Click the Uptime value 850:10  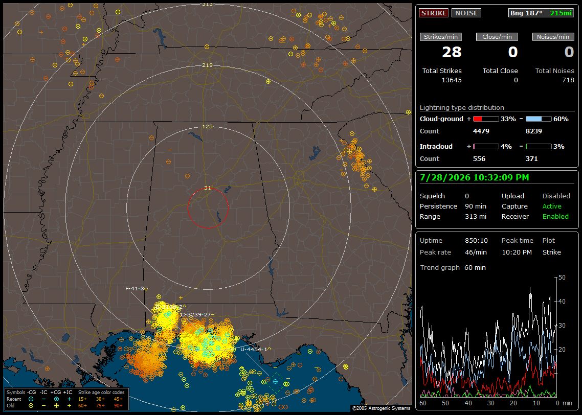click(476, 241)
